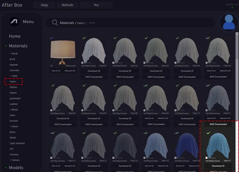Tick the checkbox on Fabric01 thumbnail
This screenshot has height=172, width=239.
coord(82,63)
